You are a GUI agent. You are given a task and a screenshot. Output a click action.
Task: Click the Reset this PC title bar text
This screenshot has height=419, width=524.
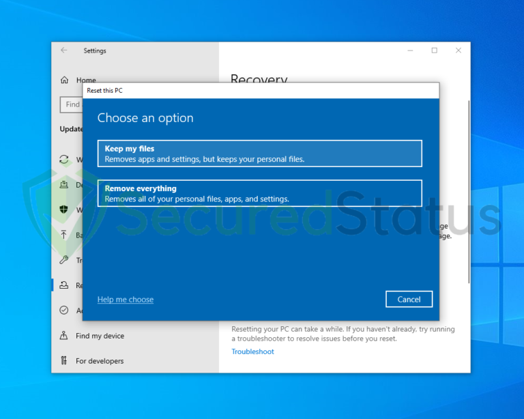pyautogui.click(x=104, y=91)
